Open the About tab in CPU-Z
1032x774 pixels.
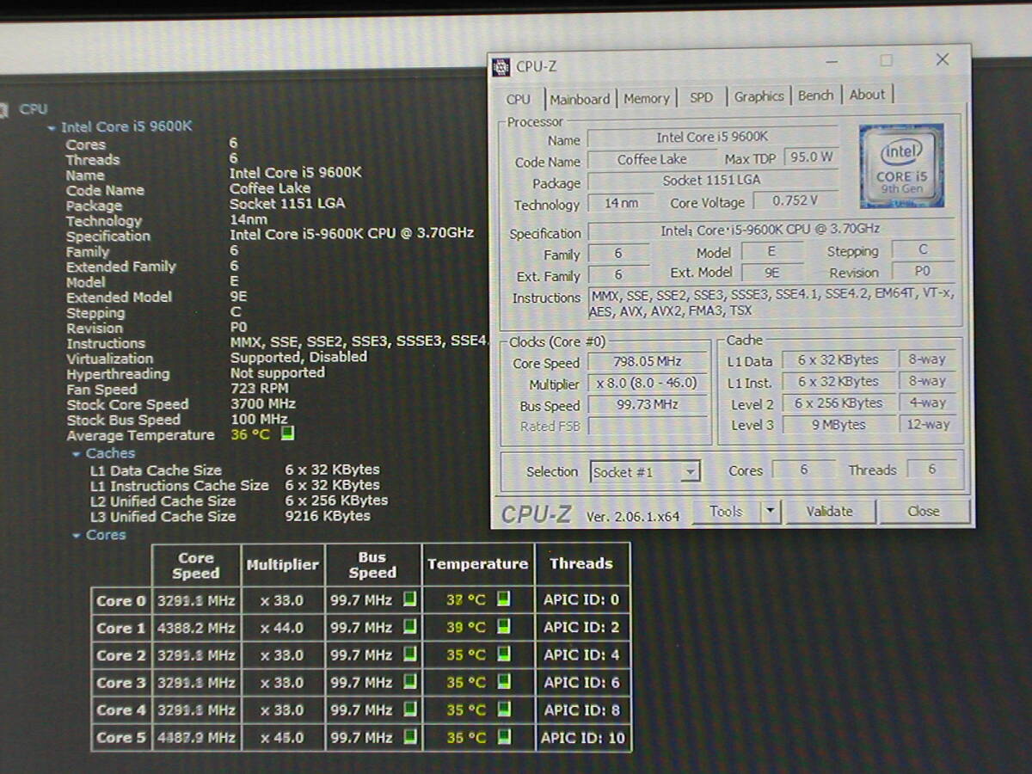click(867, 95)
